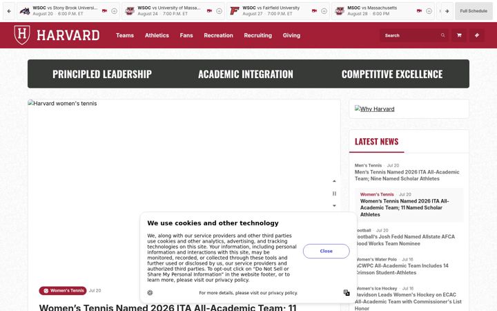Open the Teams menu
The height and width of the screenshot is (311, 497).
[x=125, y=35]
